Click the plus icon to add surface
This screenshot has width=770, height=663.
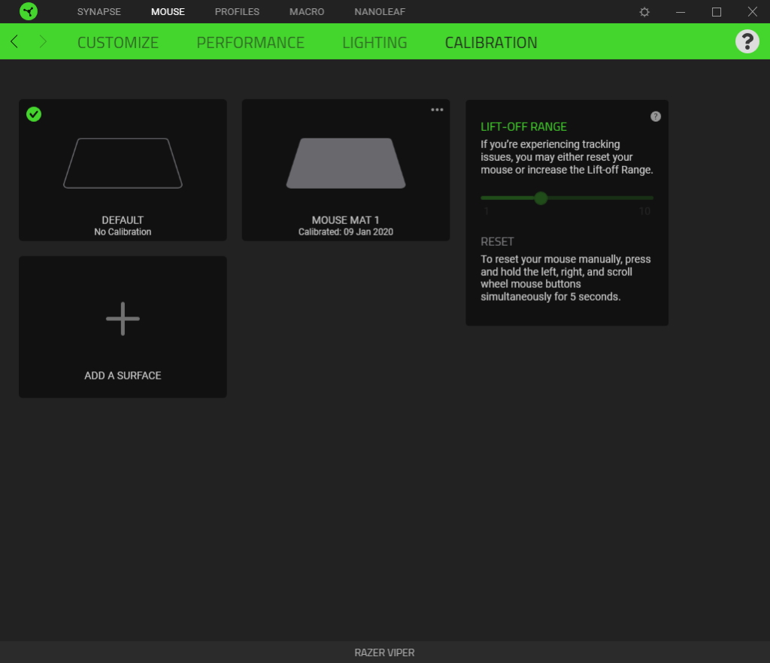click(x=123, y=319)
